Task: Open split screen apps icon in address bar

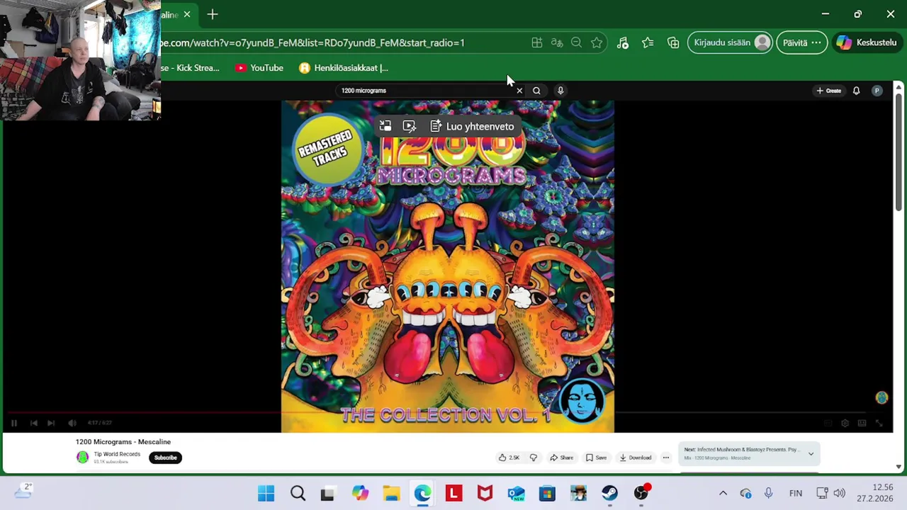Action: pyautogui.click(x=537, y=42)
